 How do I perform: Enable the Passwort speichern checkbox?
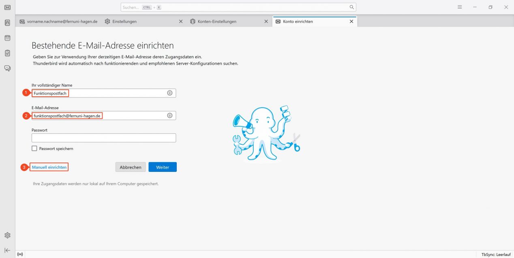[x=34, y=148]
